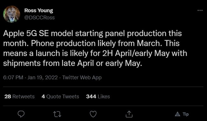Click the Tip text label
Screen dimensions: 207x121
(x=186, y=114)
